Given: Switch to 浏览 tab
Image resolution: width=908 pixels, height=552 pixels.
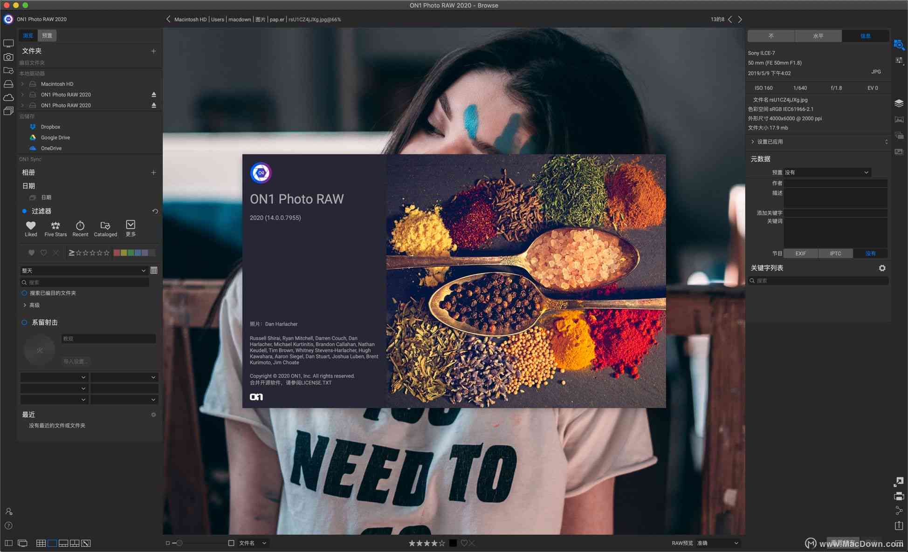Looking at the screenshot, I should point(27,35).
